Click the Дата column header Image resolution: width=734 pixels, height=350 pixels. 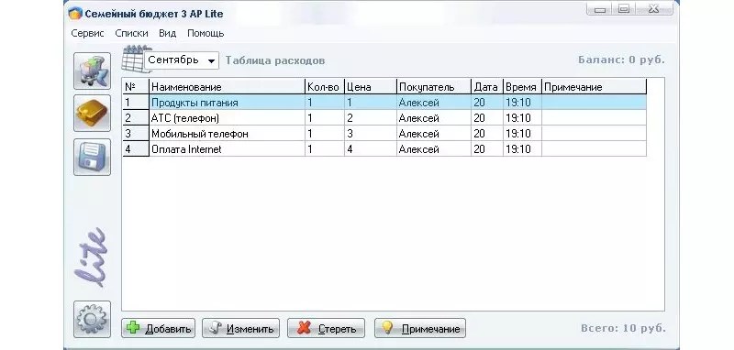click(488, 87)
